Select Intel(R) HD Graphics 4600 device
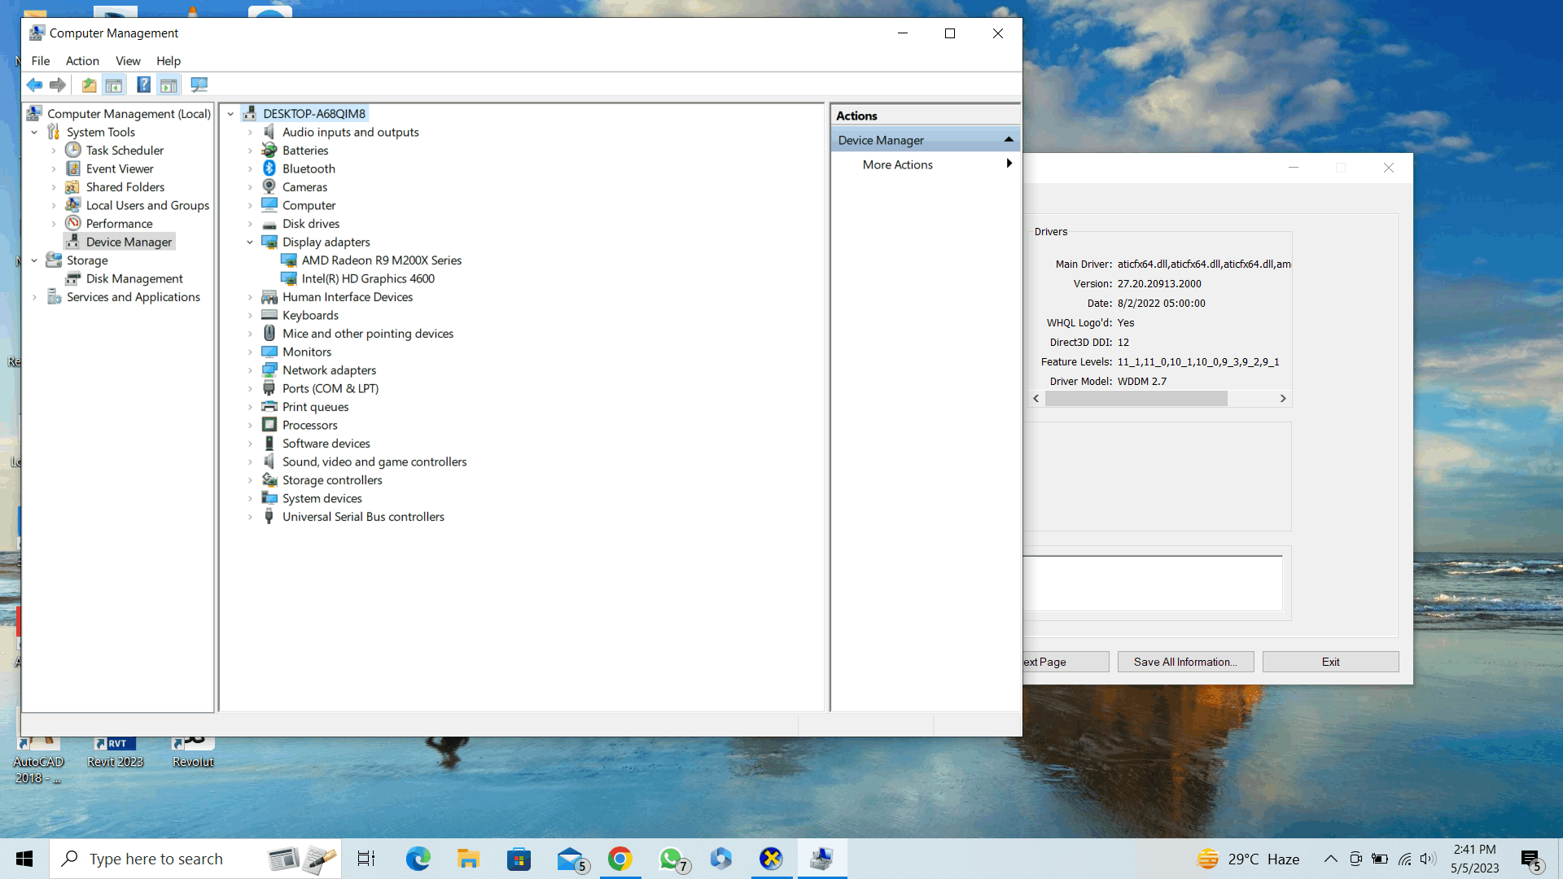1563x879 pixels. [368, 278]
